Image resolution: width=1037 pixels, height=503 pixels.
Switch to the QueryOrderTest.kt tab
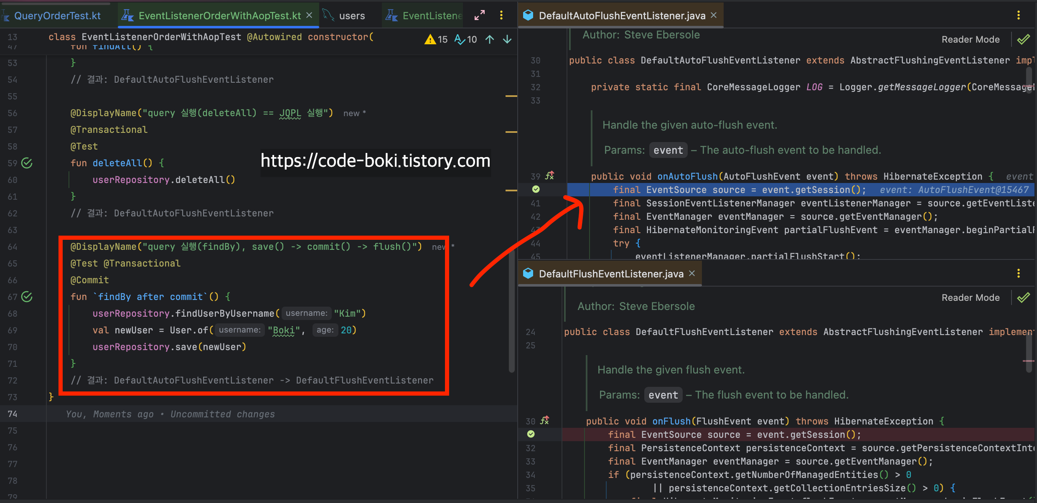point(57,16)
